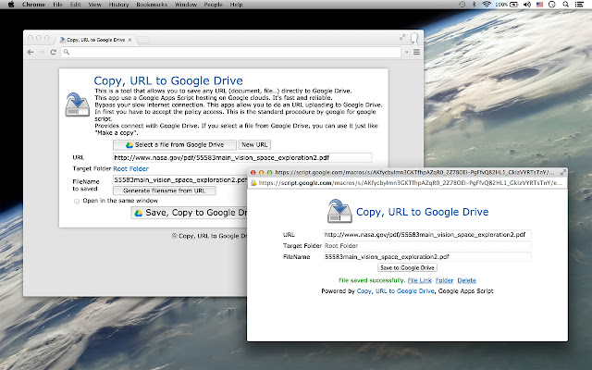Image resolution: width=592 pixels, height=370 pixels.
Task: Open Spotlight search magnifier icon
Action: tap(565, 4)
